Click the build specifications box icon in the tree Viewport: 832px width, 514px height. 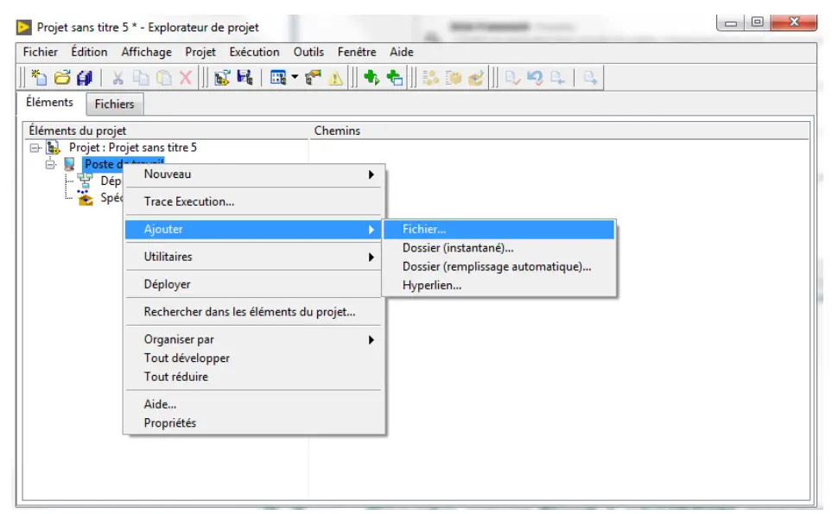click(x=86, y=199)
